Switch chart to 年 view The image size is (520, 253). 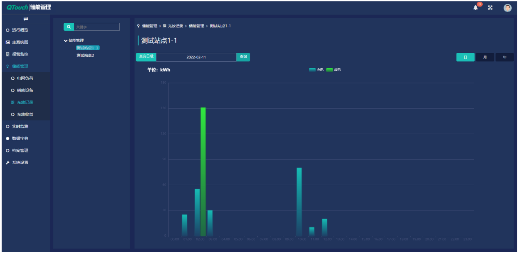pyautogui.click(x=504, y=57)
